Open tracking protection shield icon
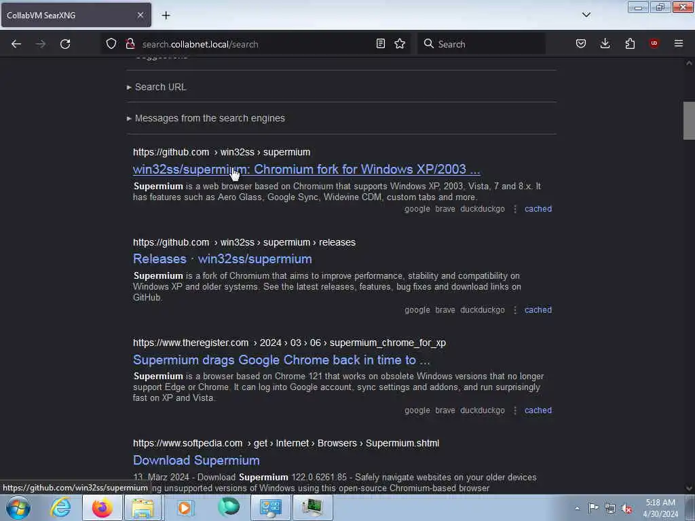The width and height of the screenshot is (695, 521). [x=111, y=43]
